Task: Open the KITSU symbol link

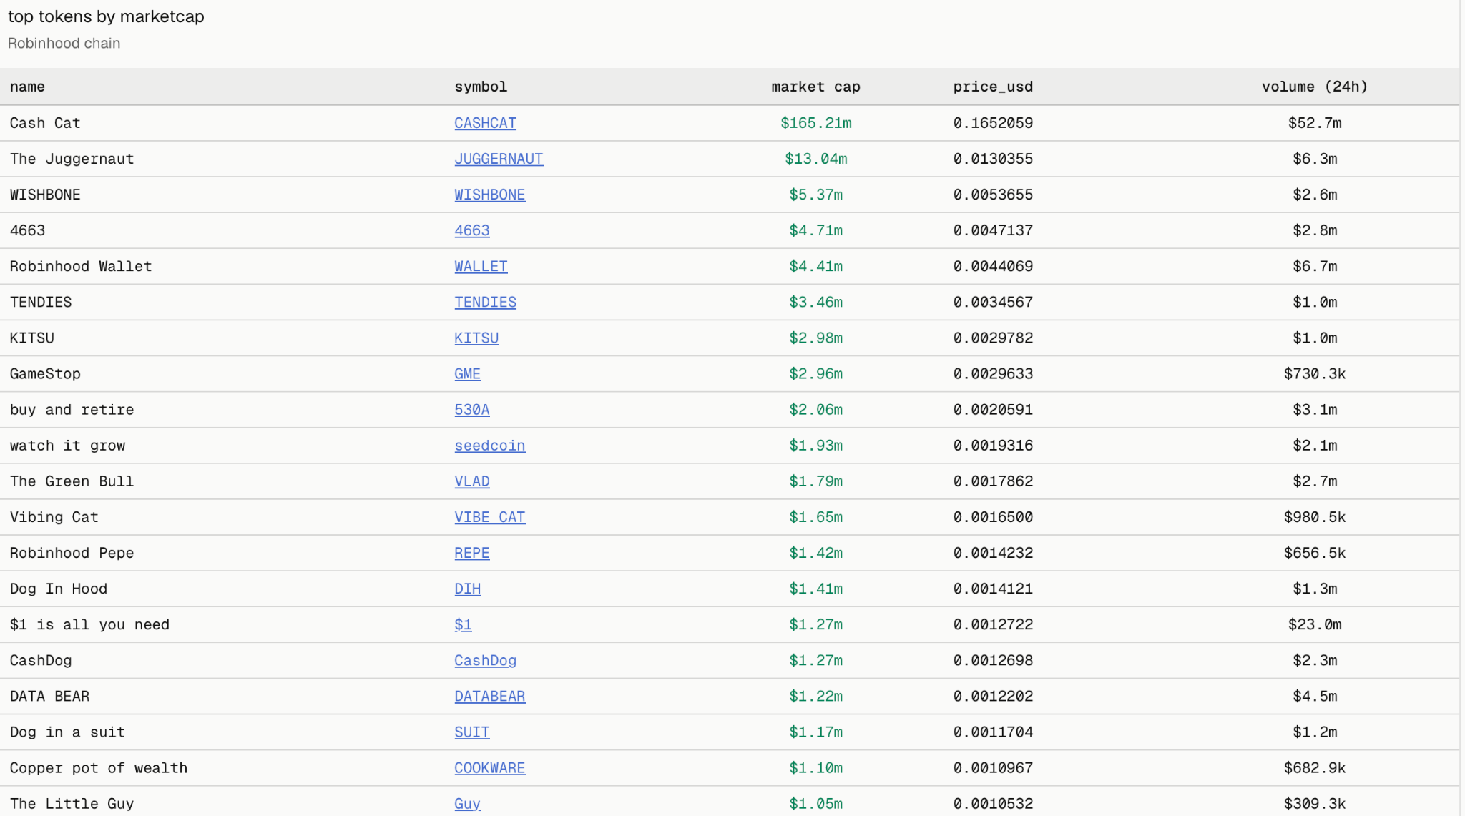Action: (x=476, y=338)
